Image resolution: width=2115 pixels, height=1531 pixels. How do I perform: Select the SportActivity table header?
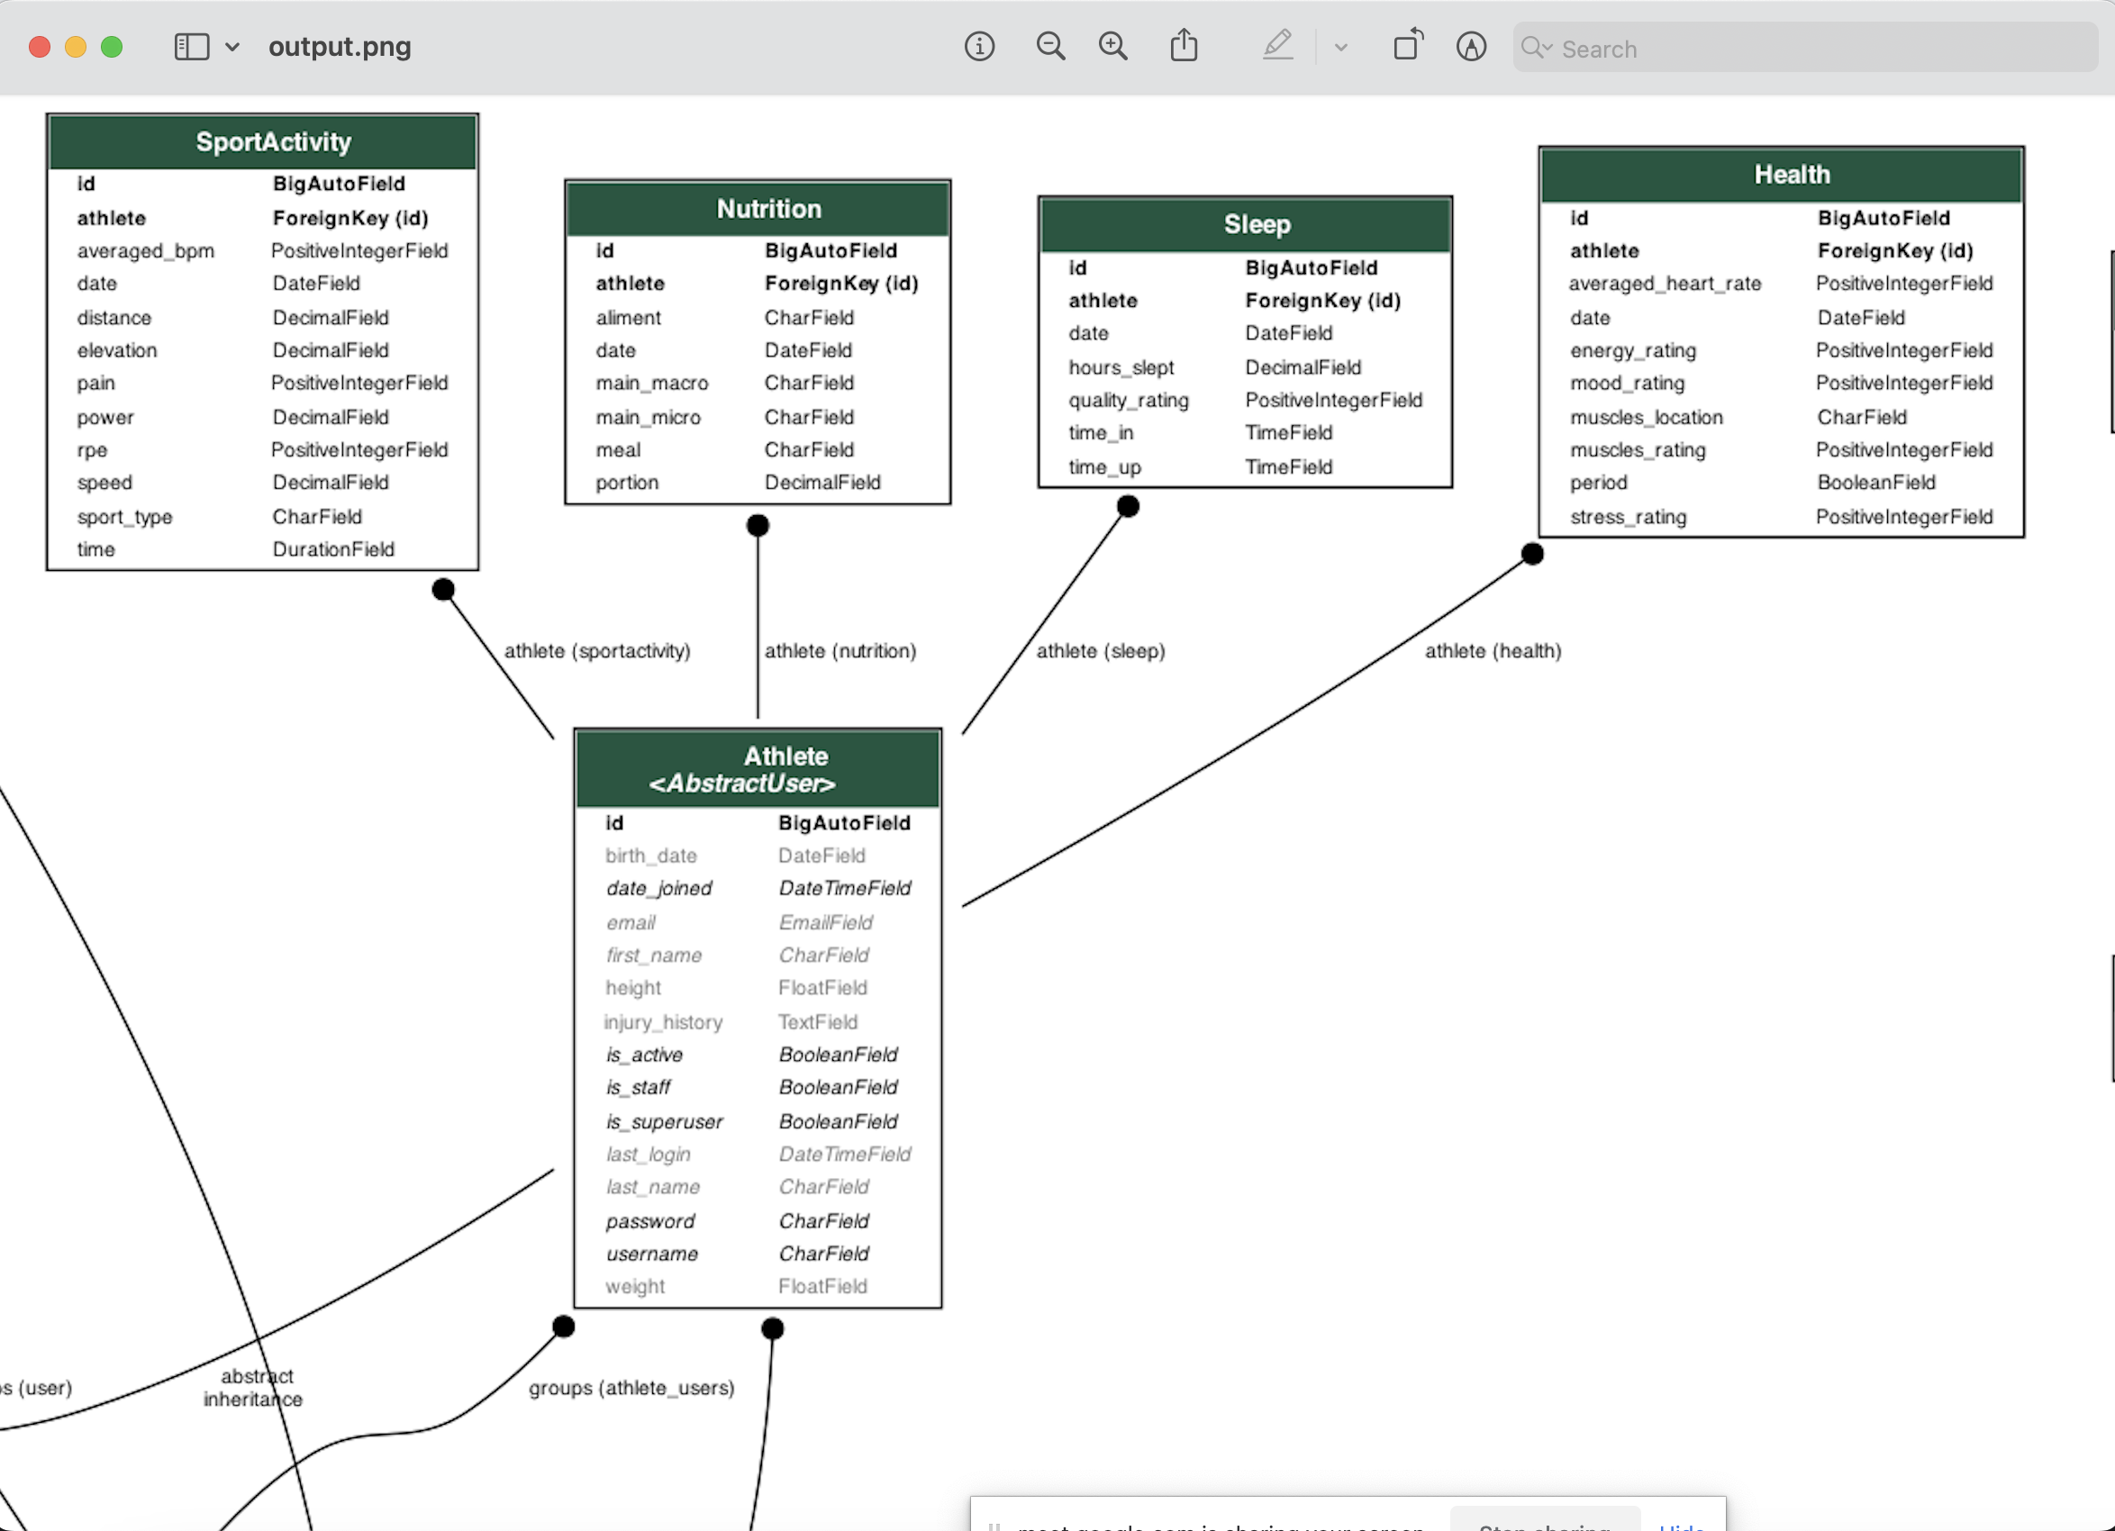pyautogui.click(x=263, y=141)
